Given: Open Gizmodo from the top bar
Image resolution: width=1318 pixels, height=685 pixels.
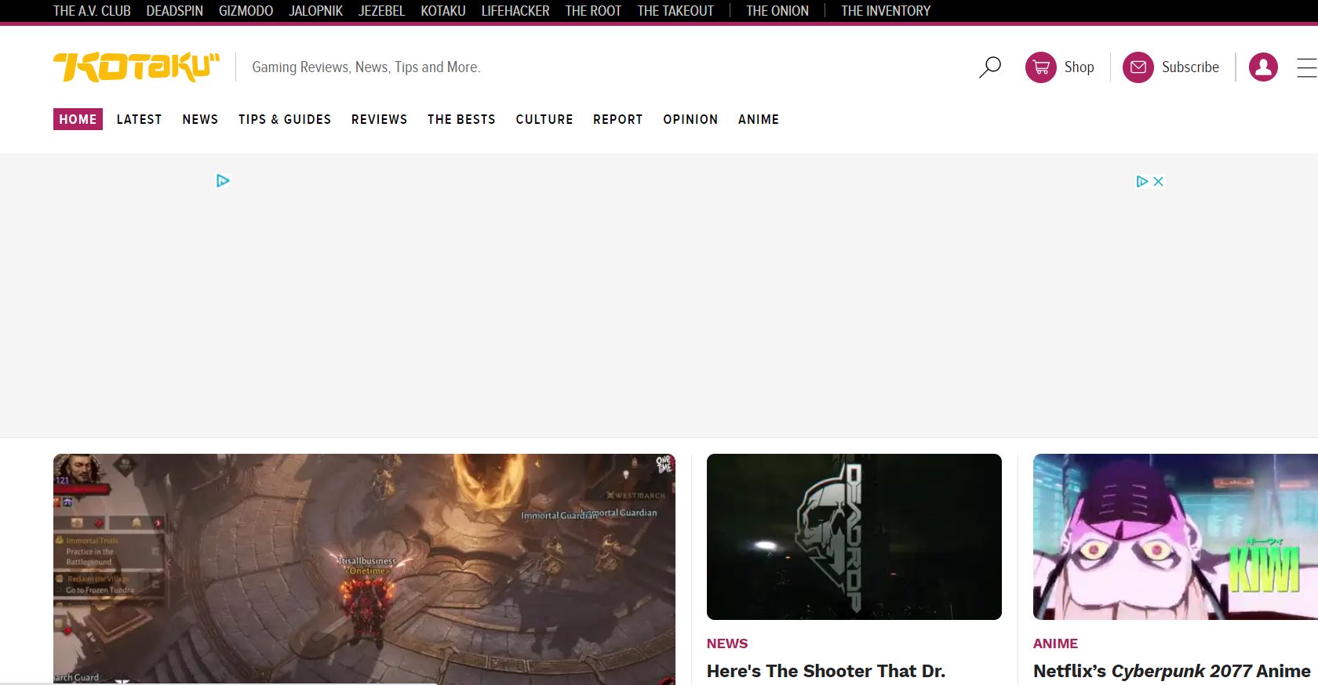Looking at the screenshot, I should pos(246,11).
